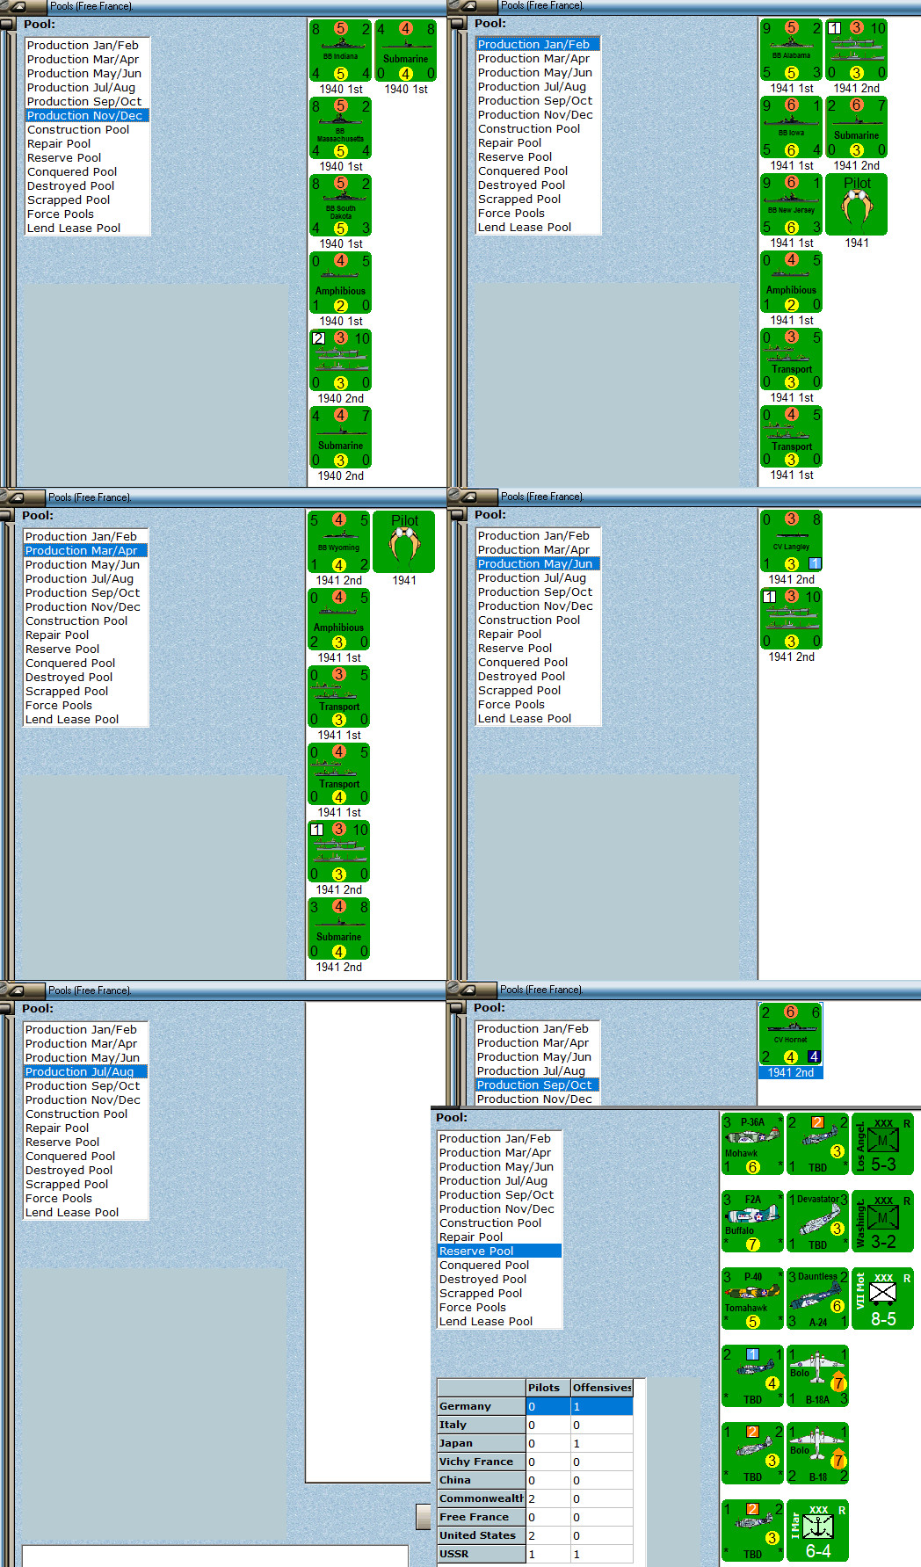Click the Italy row label
Viewport: 921px width, 1567px height.
point(482,1425)
